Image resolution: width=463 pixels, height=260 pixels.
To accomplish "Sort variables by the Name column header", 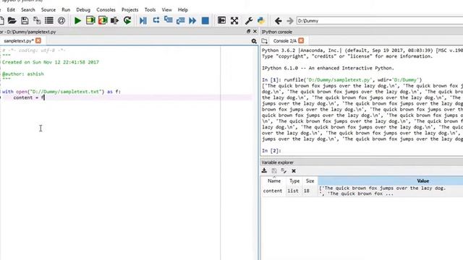I will pyautogui.click(x=274, y=181).
